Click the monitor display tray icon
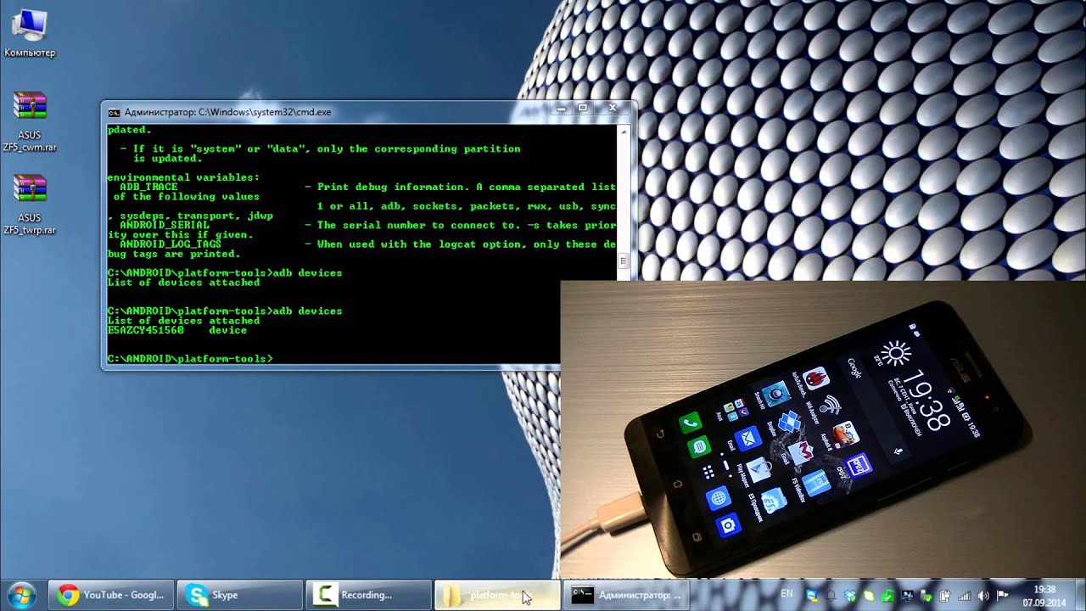1086x611 pixels. [x=908, y=596]
